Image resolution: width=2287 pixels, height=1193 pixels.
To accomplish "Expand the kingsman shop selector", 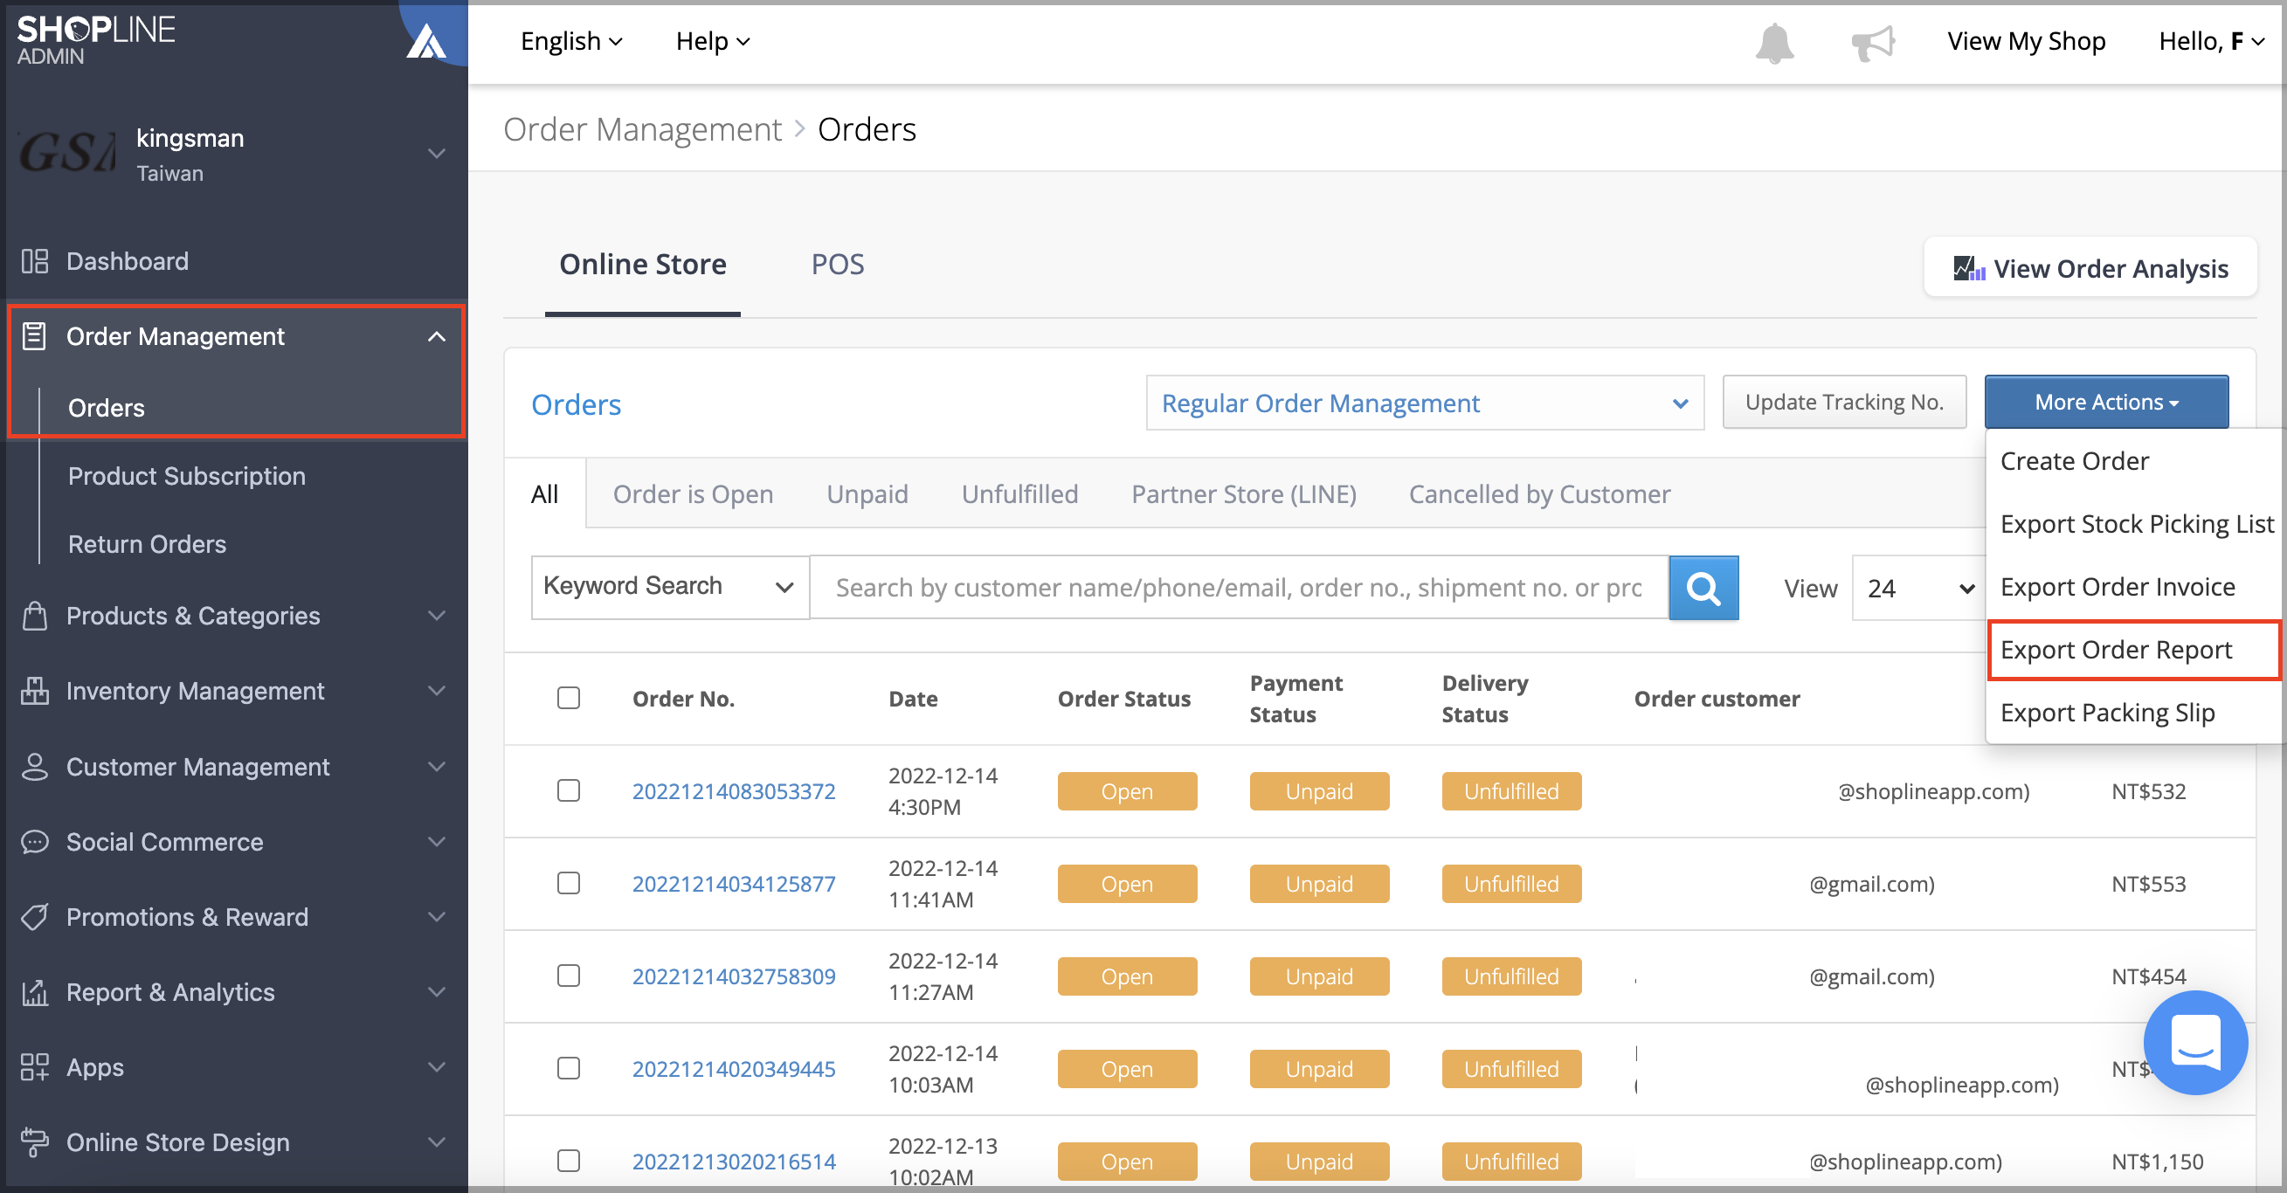I will (x=436, y=153).
